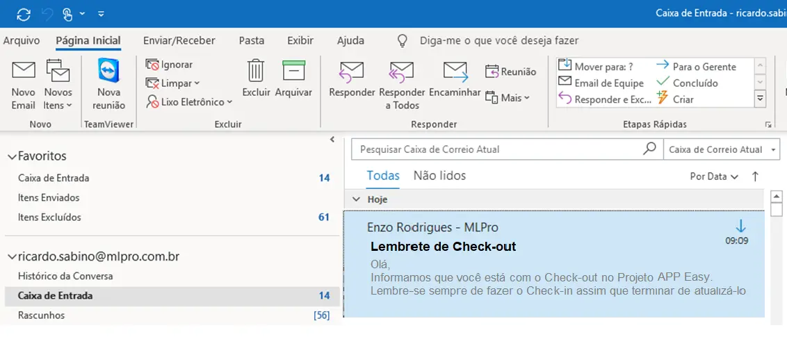
Task: Click Responder reply icon
Action: click(352, 72)
